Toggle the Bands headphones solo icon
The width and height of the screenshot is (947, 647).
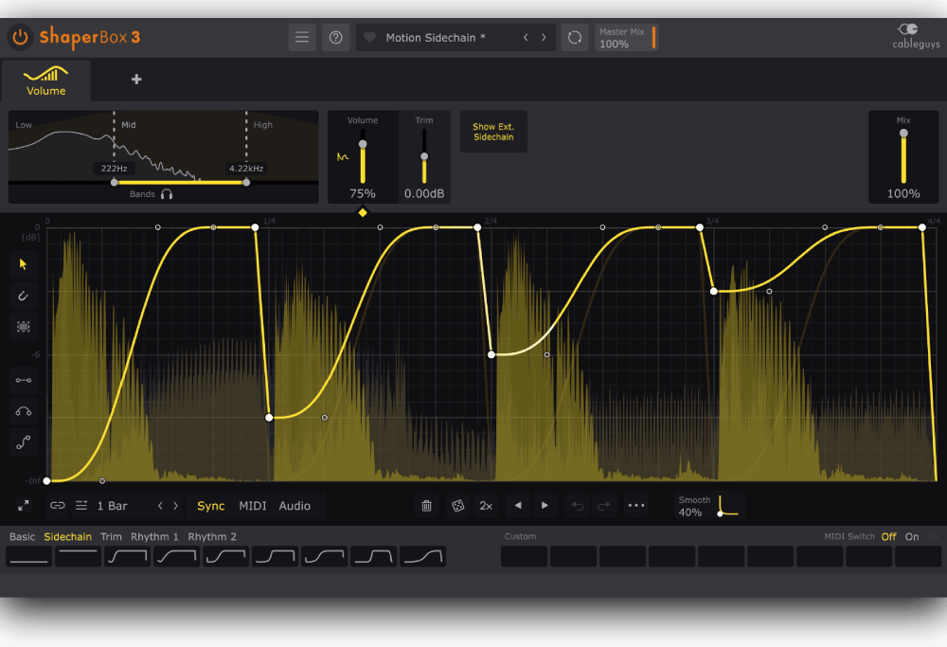click(x=167, y=194)
